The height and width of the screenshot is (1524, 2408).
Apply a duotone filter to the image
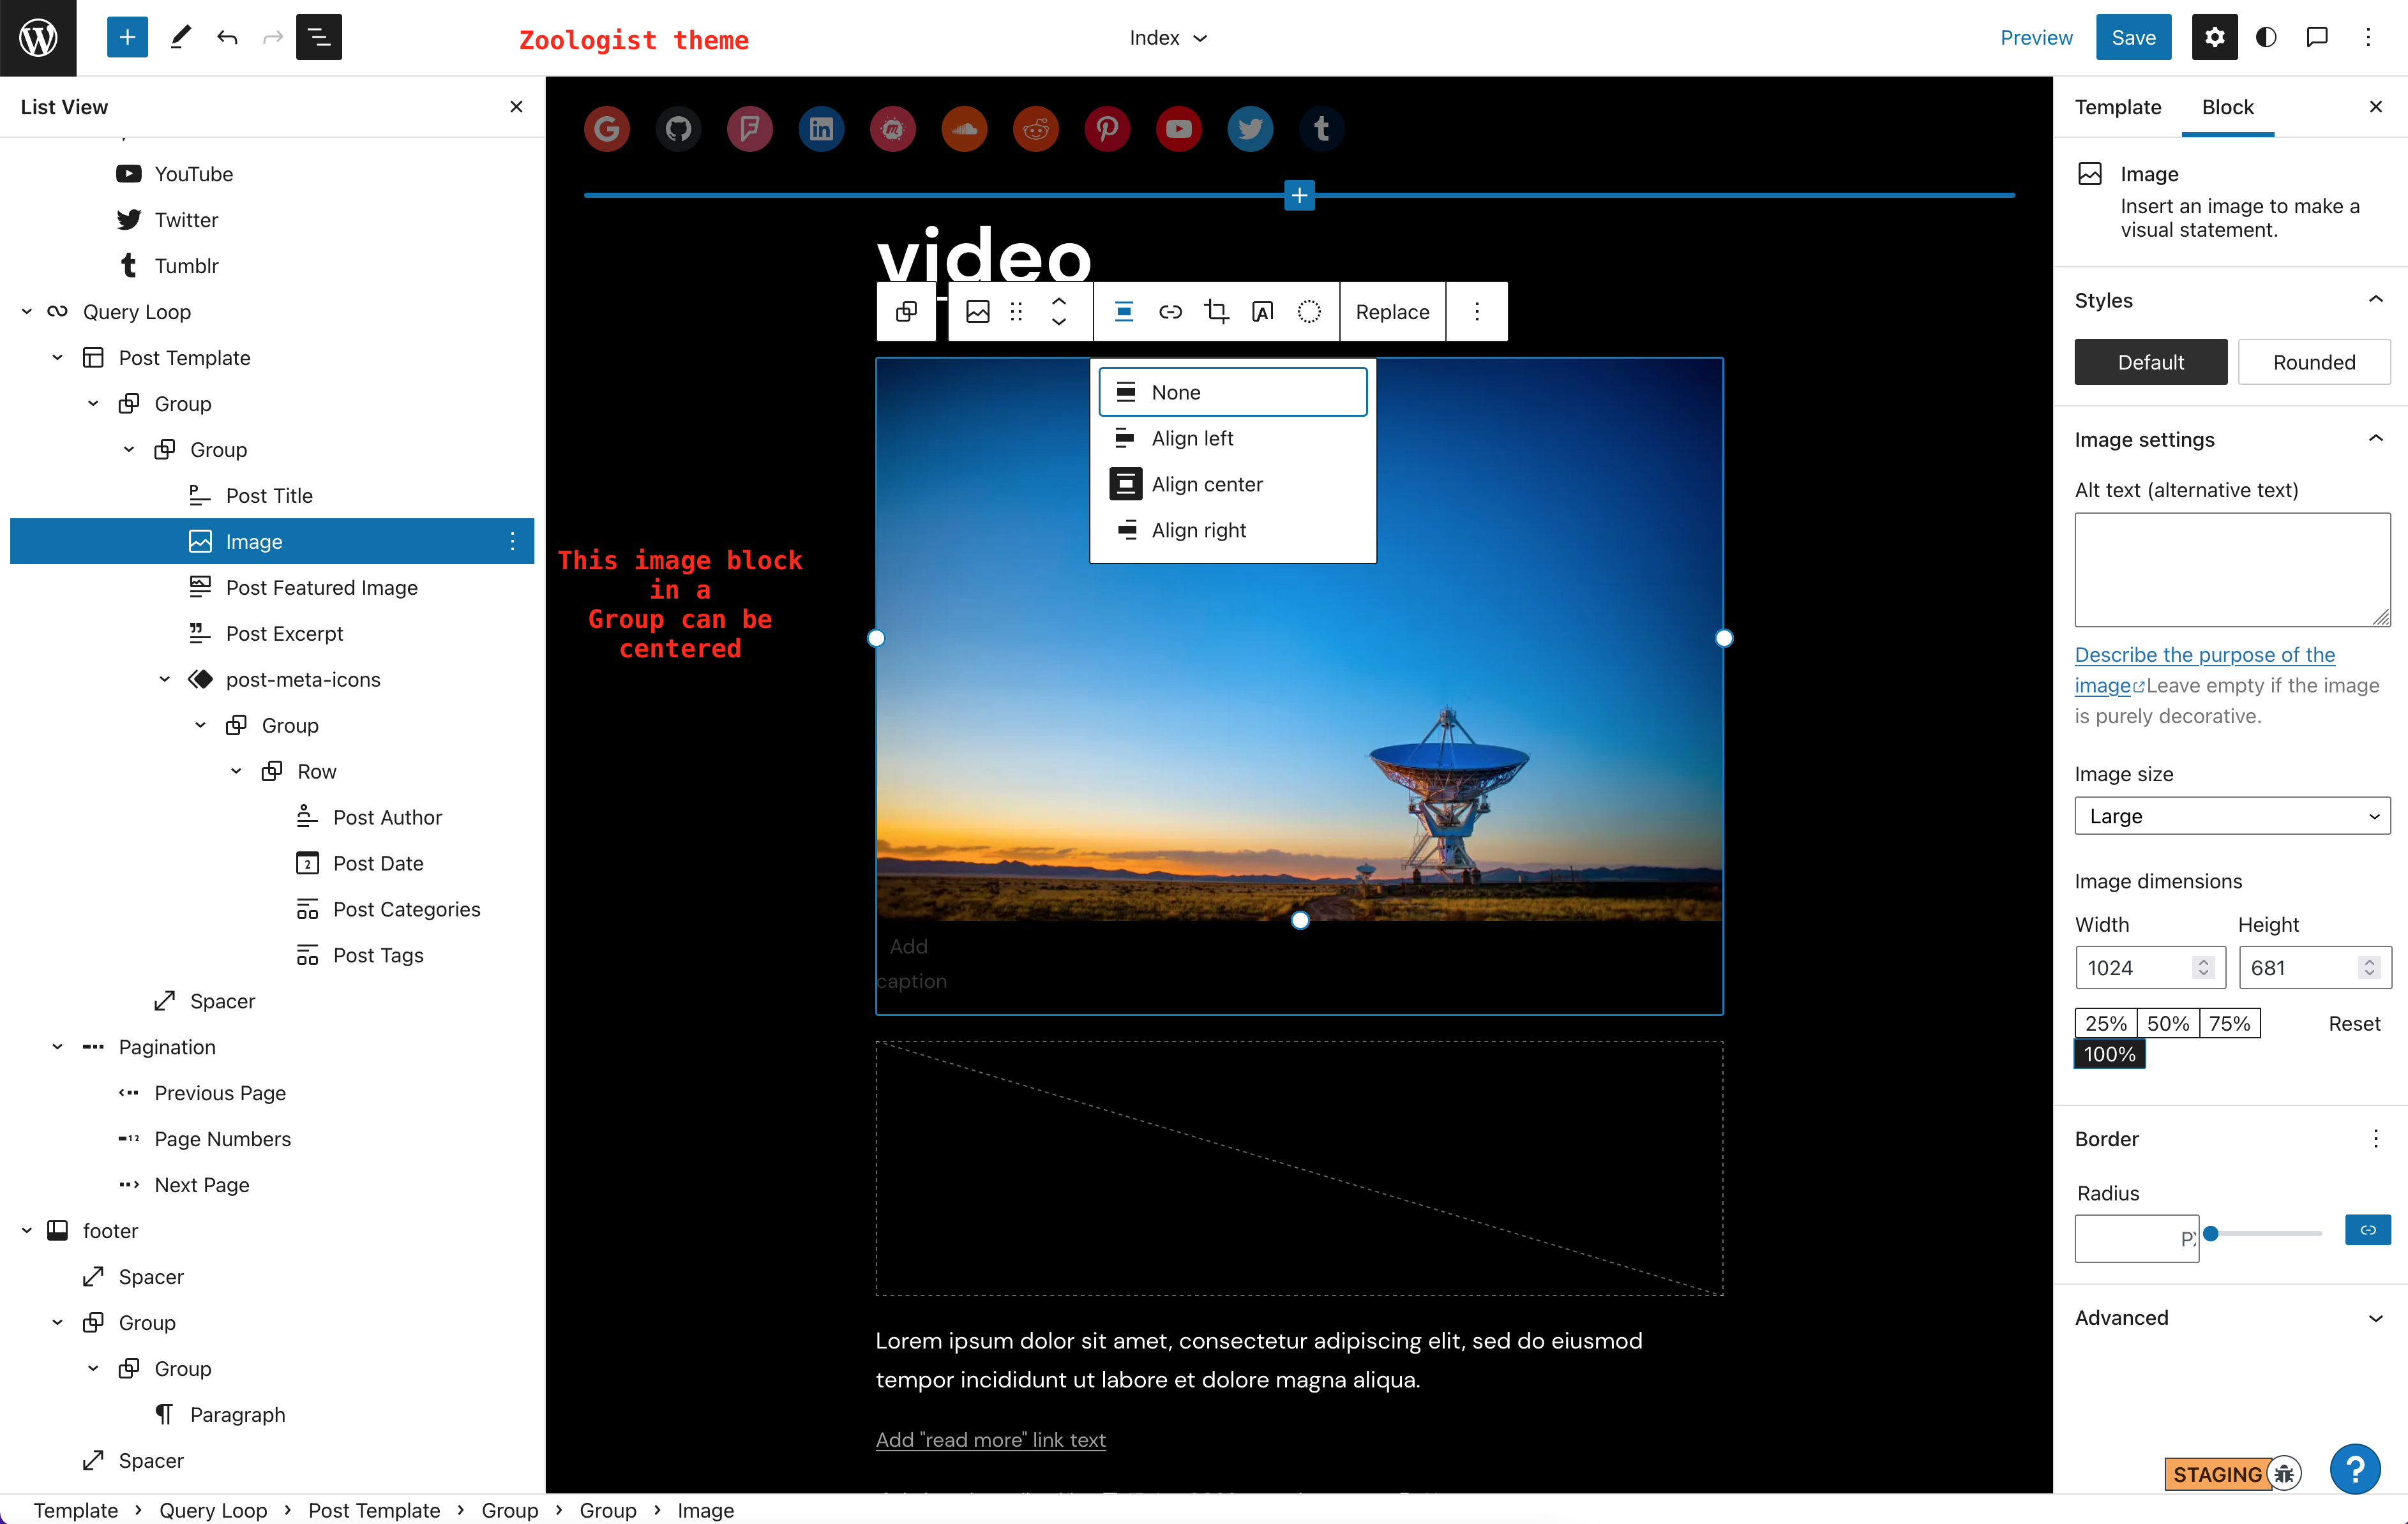[x=1309, y=311]
